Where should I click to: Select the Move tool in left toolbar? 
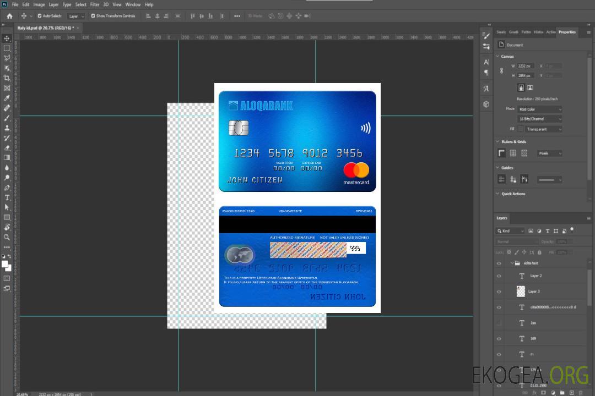point(7,38)
